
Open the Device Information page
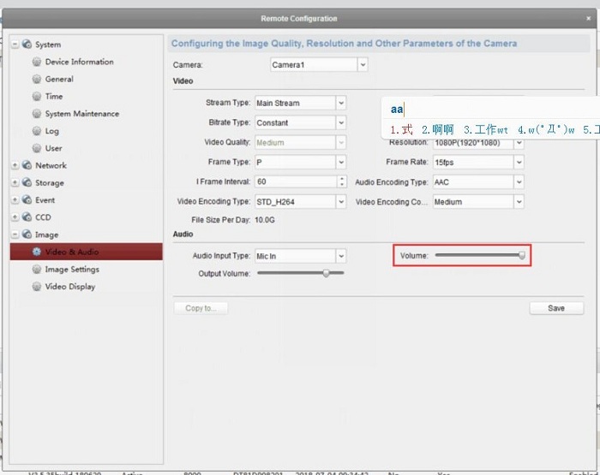79,62
